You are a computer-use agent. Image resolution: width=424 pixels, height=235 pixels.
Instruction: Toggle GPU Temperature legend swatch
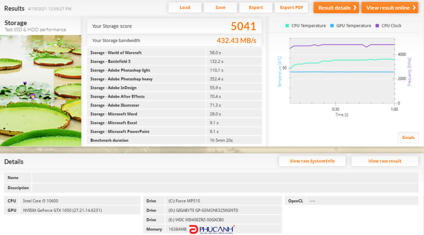tap(332, 26)
